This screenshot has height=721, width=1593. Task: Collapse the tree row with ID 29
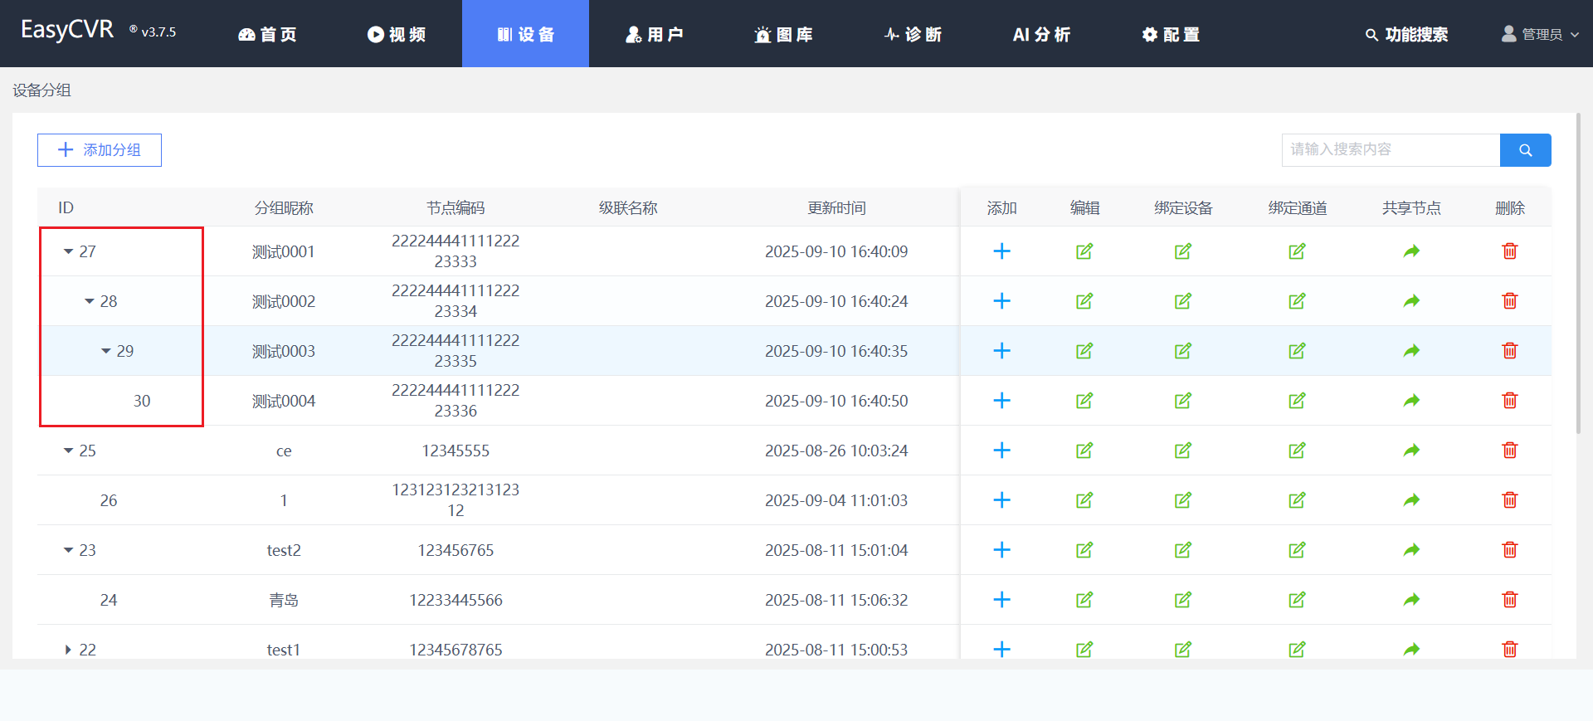click(x=106, y=351)
